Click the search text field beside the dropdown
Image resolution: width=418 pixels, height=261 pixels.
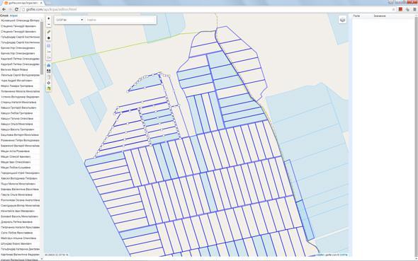pos(120,20)
